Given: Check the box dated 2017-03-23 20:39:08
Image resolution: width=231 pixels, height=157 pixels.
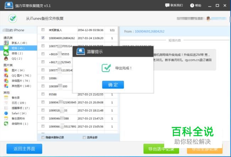Looking at the screenshot, I should coord(43,102).
